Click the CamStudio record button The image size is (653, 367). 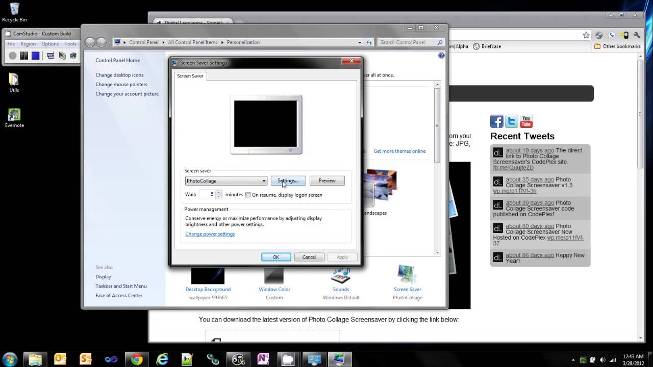13,56
